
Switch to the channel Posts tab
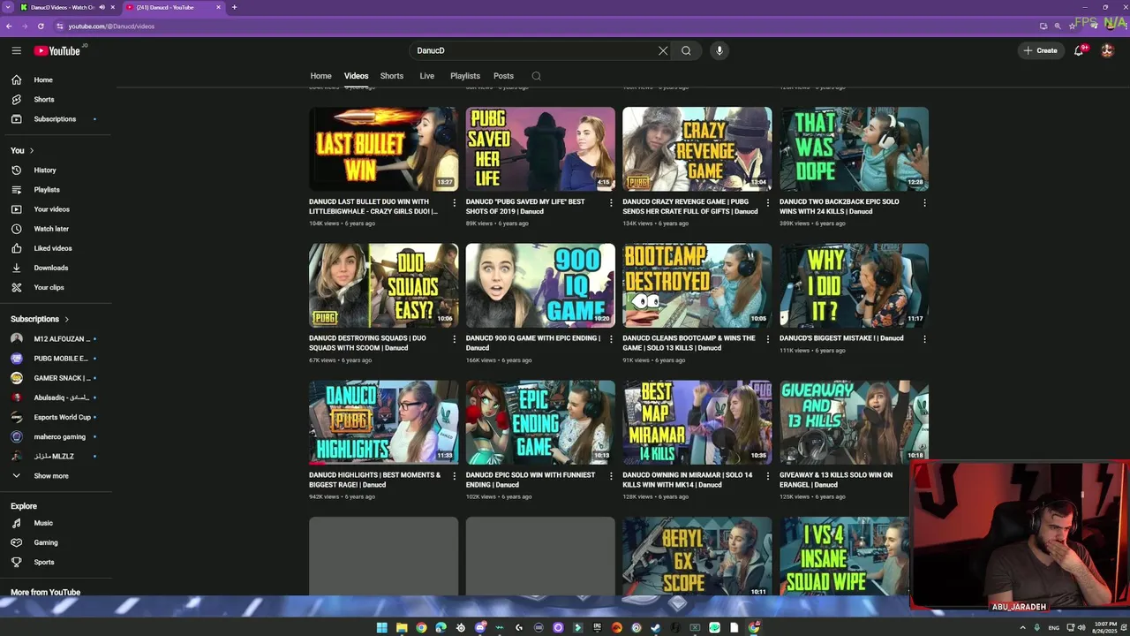(503, 76)
